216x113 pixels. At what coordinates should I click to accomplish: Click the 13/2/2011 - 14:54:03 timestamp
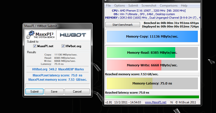pyautogui.click(x=128, y=102)
